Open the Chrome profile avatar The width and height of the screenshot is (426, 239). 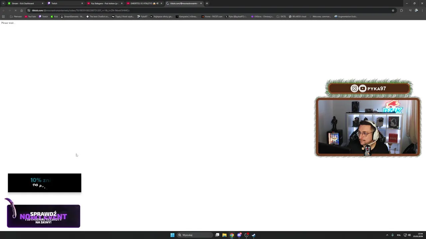(416, 10)
